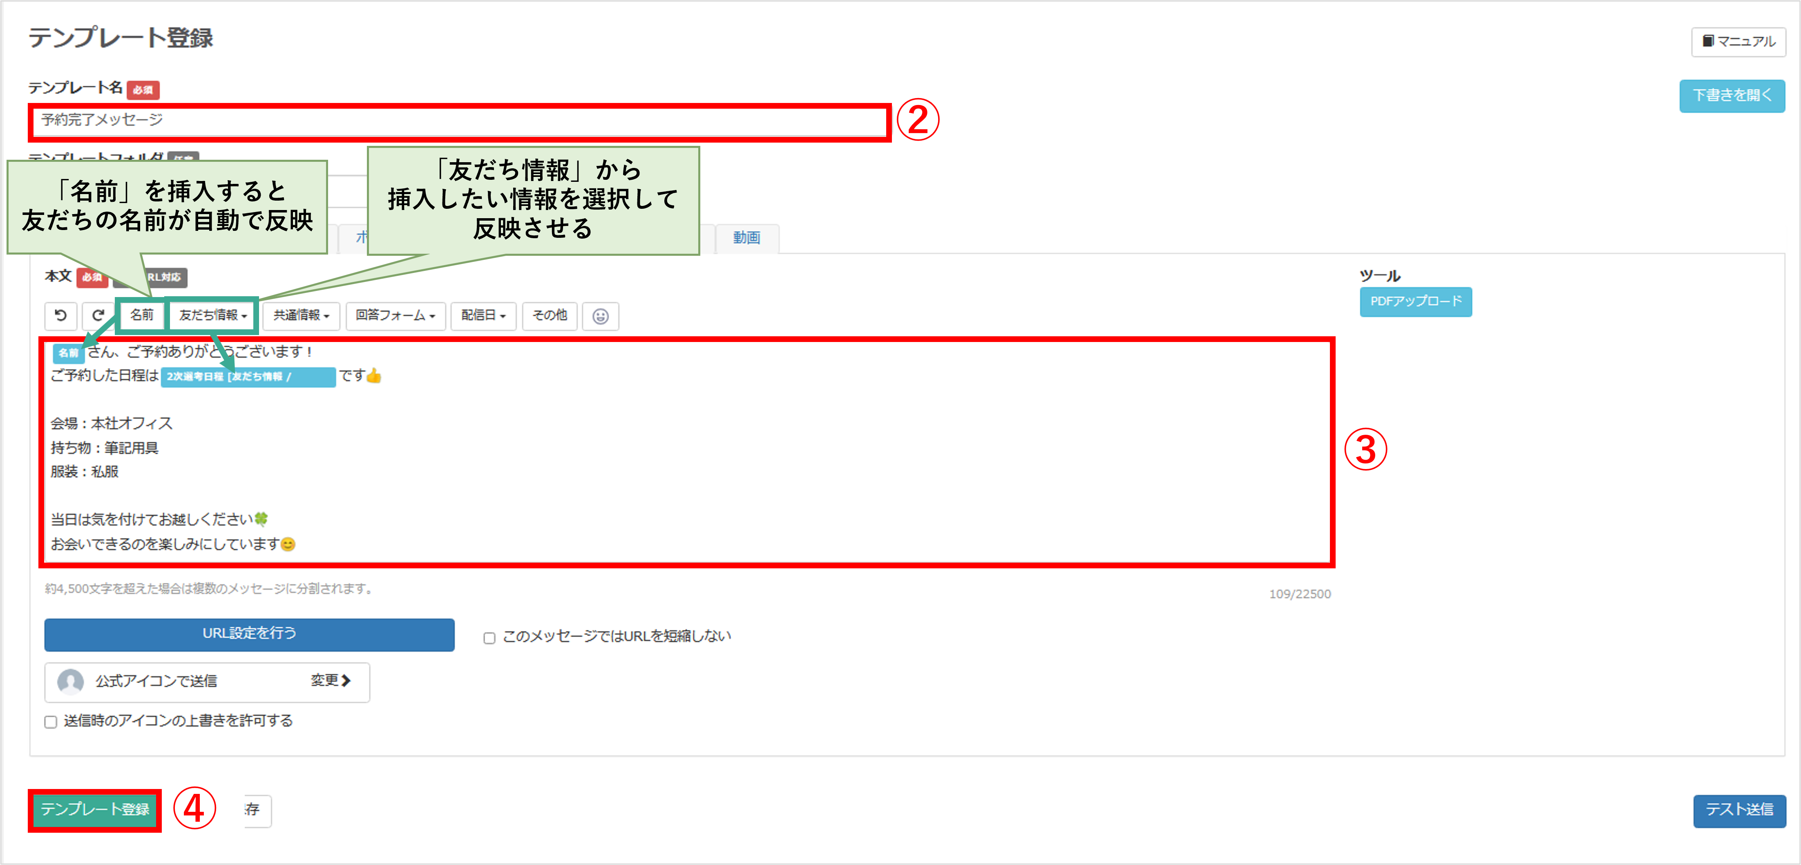Click the URL設定を行う button

tap(250, 634)
